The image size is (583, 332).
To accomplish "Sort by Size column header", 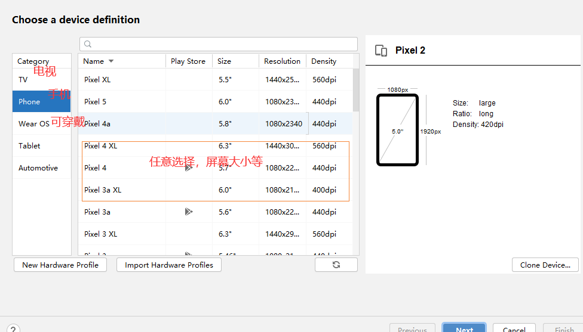I will tap(235, 61).
